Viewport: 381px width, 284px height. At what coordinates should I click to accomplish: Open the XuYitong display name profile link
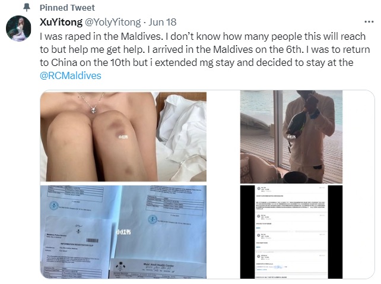[61, 22]
